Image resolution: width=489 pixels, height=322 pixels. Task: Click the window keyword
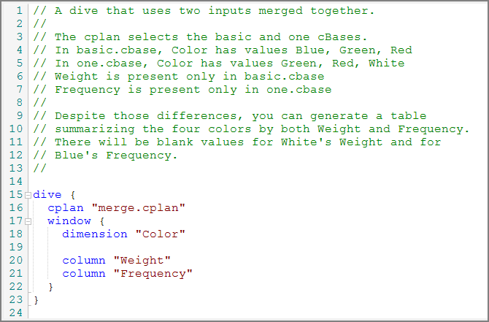pyautogui.click(x=69, y=221)
